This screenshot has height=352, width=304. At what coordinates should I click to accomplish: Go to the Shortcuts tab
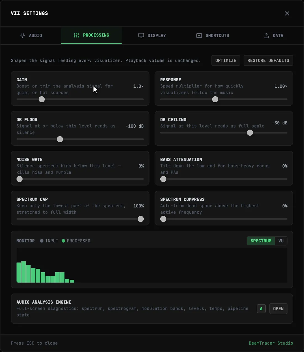tap(213, 35)
